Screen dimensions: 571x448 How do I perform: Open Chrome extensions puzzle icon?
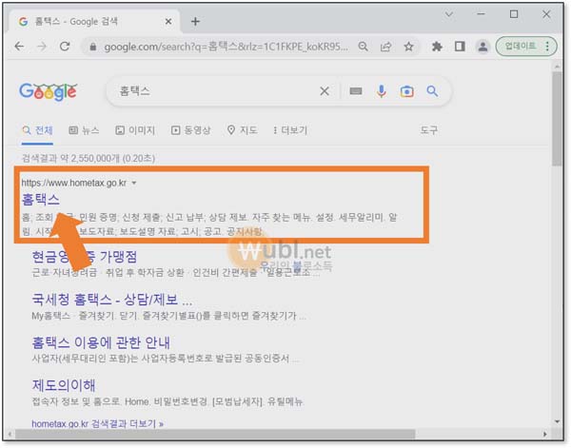tap(437, 47)
